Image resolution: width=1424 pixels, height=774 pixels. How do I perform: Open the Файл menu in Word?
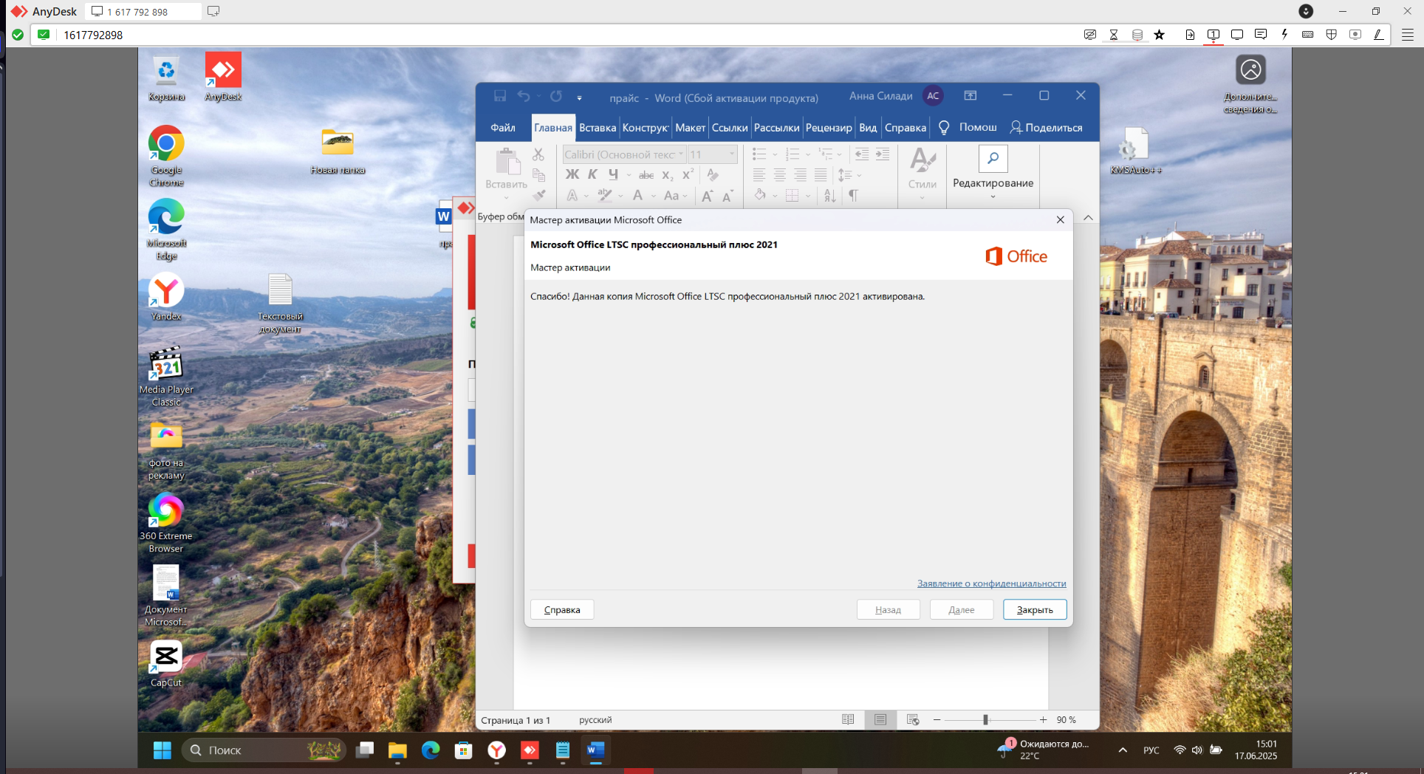pos(503,128)
